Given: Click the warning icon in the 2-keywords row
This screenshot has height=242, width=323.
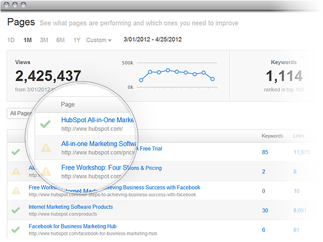Looking at the screenshot, I should coord(16,171).
